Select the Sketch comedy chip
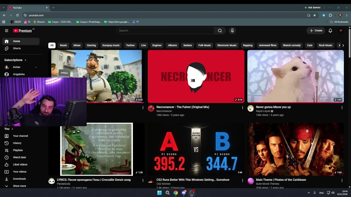The image size is (351, 197). 292,45
